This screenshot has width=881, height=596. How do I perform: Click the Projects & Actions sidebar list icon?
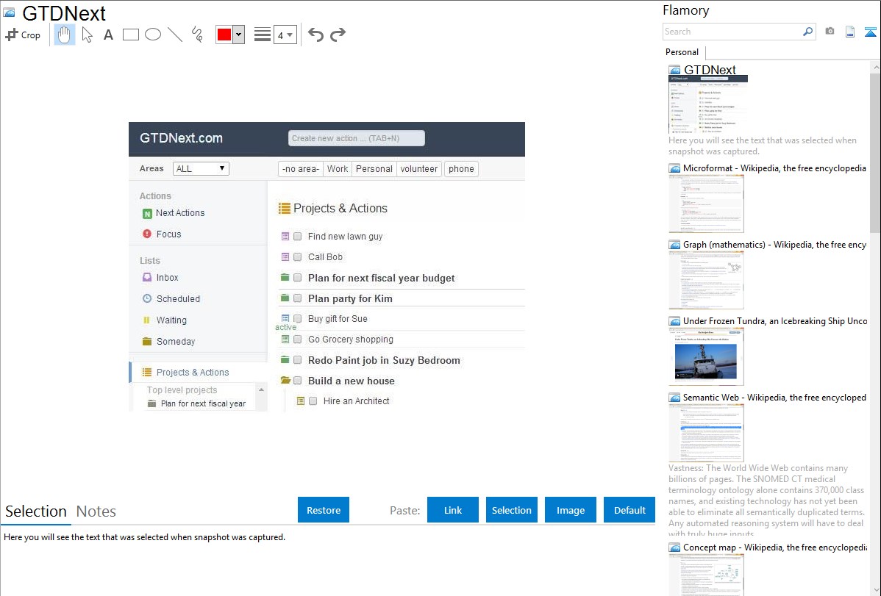(x=147, y=372)
